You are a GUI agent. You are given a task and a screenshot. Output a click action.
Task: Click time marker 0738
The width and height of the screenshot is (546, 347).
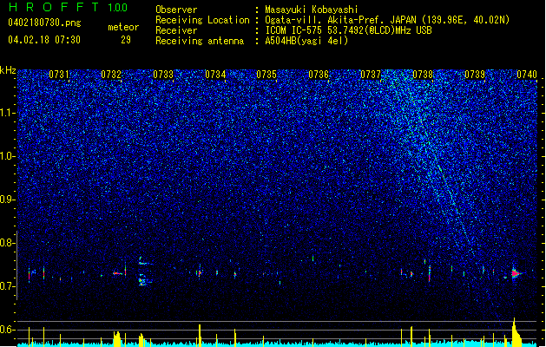coord(423,75)
